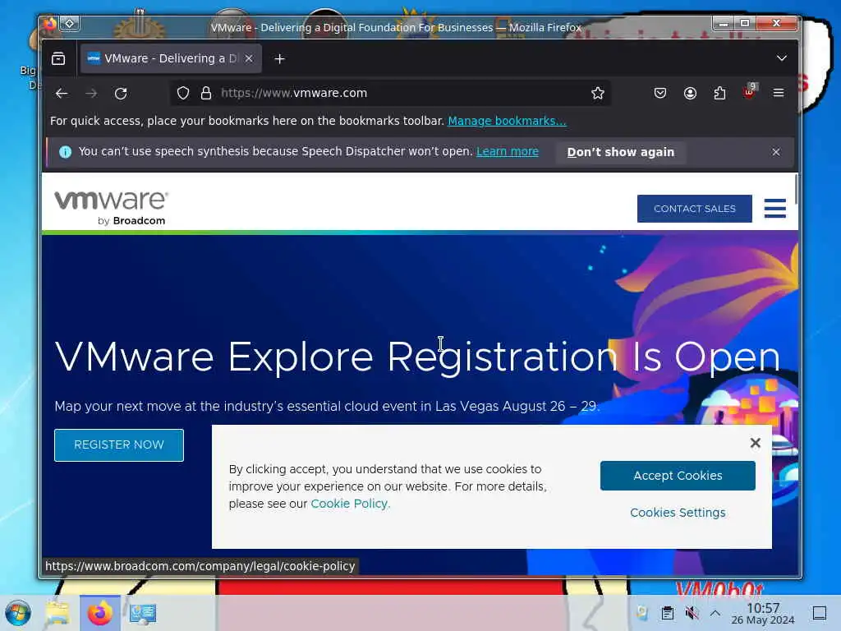Dismiss the speech dispatcher notification bar
The width and height of the screenshot is (841, 631).
776,152
